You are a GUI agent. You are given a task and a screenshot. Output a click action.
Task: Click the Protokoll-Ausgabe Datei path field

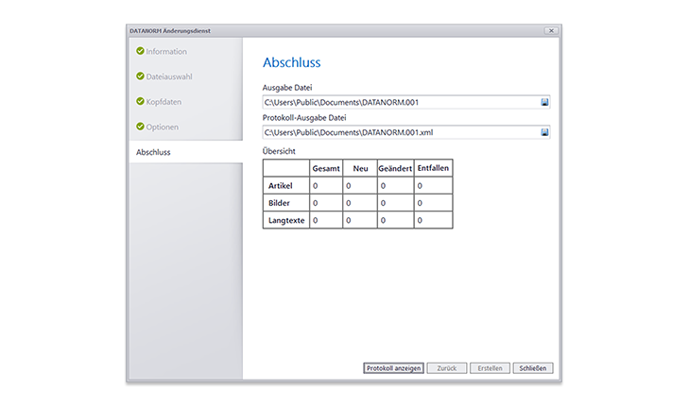401,132
